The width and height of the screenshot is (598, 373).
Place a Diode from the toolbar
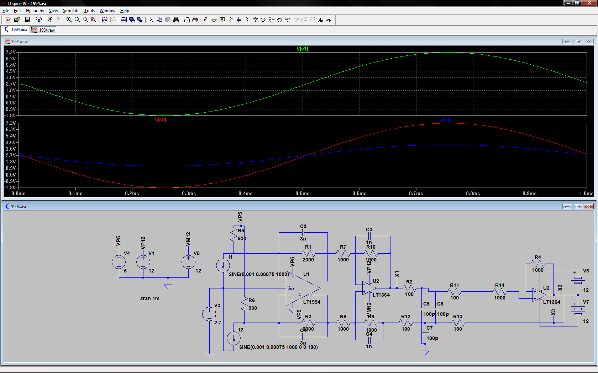255,20
